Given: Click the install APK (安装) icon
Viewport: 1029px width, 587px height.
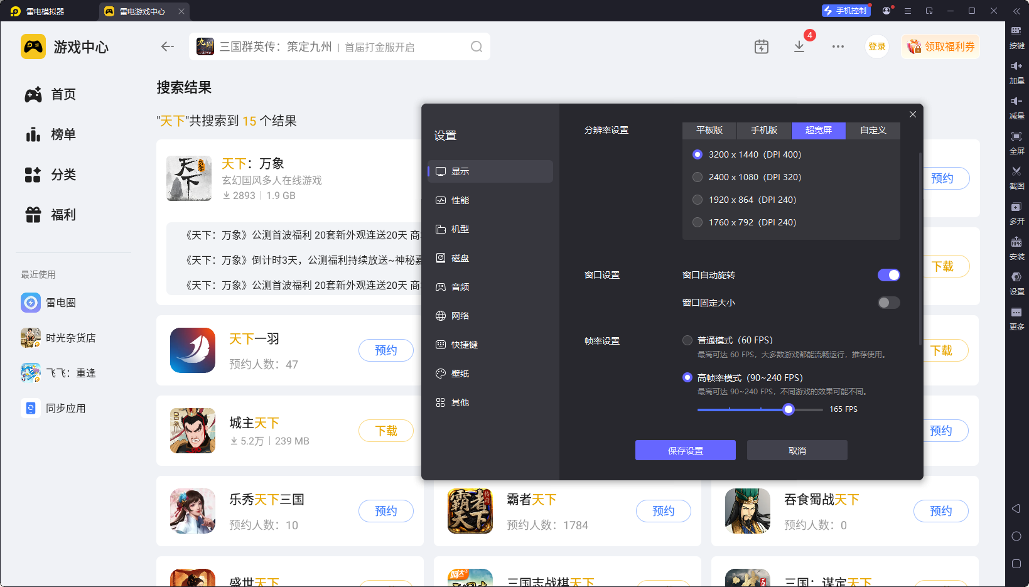Looking at the screenshot, I should tap(1016, 242).
